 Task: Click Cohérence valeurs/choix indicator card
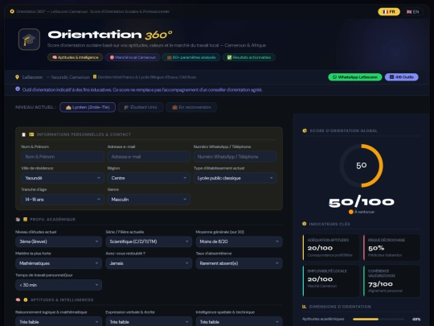pyautogui.click(x=391, y=281)
